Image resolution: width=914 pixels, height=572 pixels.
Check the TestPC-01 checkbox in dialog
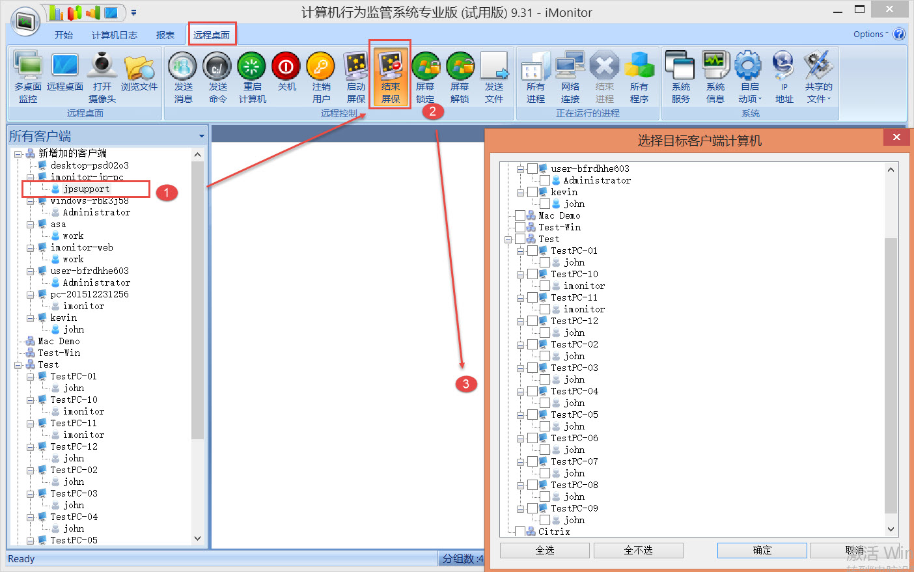coord(533,251)
